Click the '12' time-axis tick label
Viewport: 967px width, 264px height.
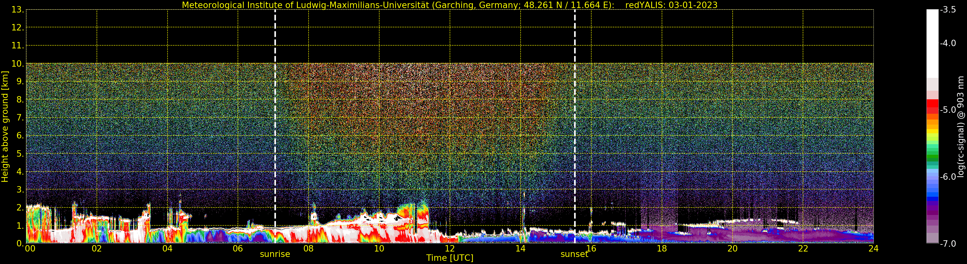450,248
